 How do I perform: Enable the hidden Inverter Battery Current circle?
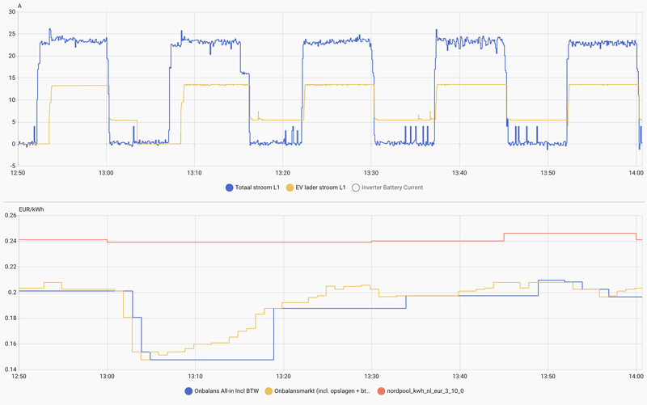[x=355, y=188]
